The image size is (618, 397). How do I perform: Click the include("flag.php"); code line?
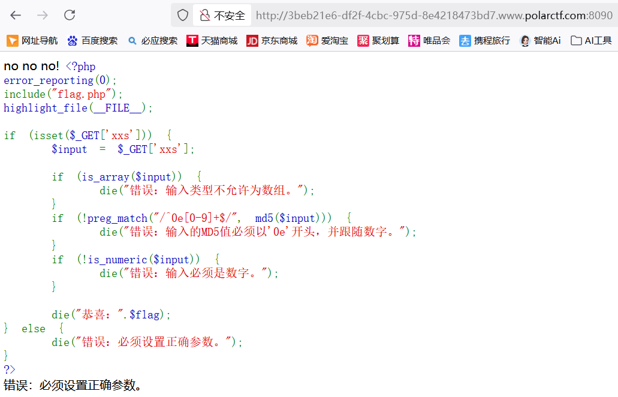pyautogui.click(x=63, y=94)
